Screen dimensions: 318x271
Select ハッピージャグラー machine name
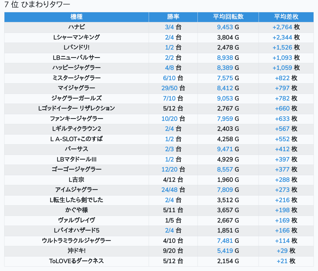pyautogui.click(x=76, y=68)
